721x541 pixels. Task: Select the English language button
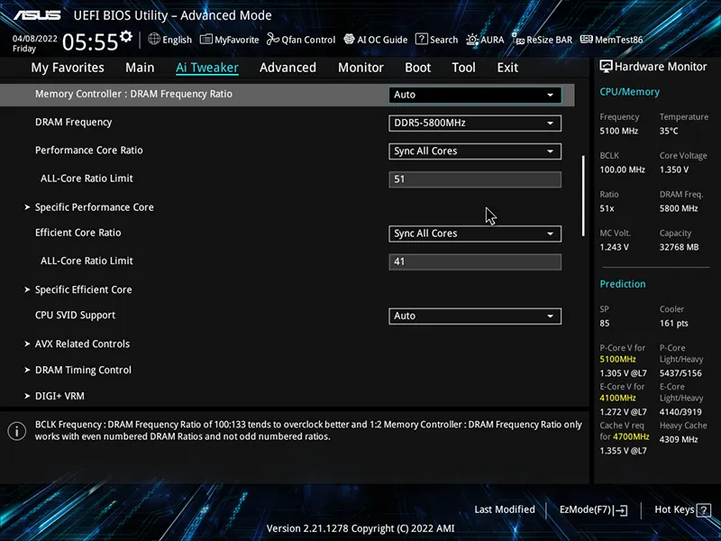[169, 40]
